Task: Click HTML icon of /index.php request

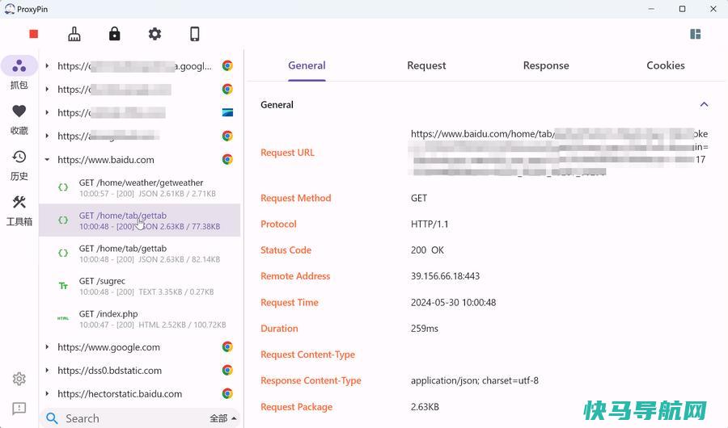Action: [63, 318]
